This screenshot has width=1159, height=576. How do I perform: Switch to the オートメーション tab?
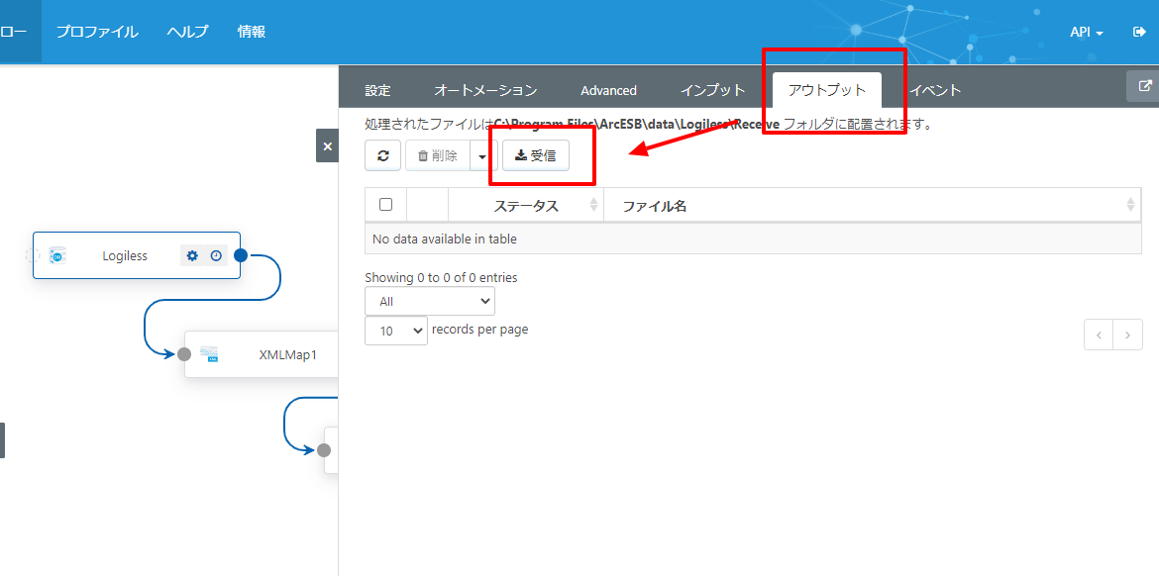(485, 90)
